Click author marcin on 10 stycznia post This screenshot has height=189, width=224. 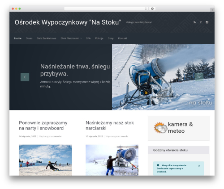(125, 136)
